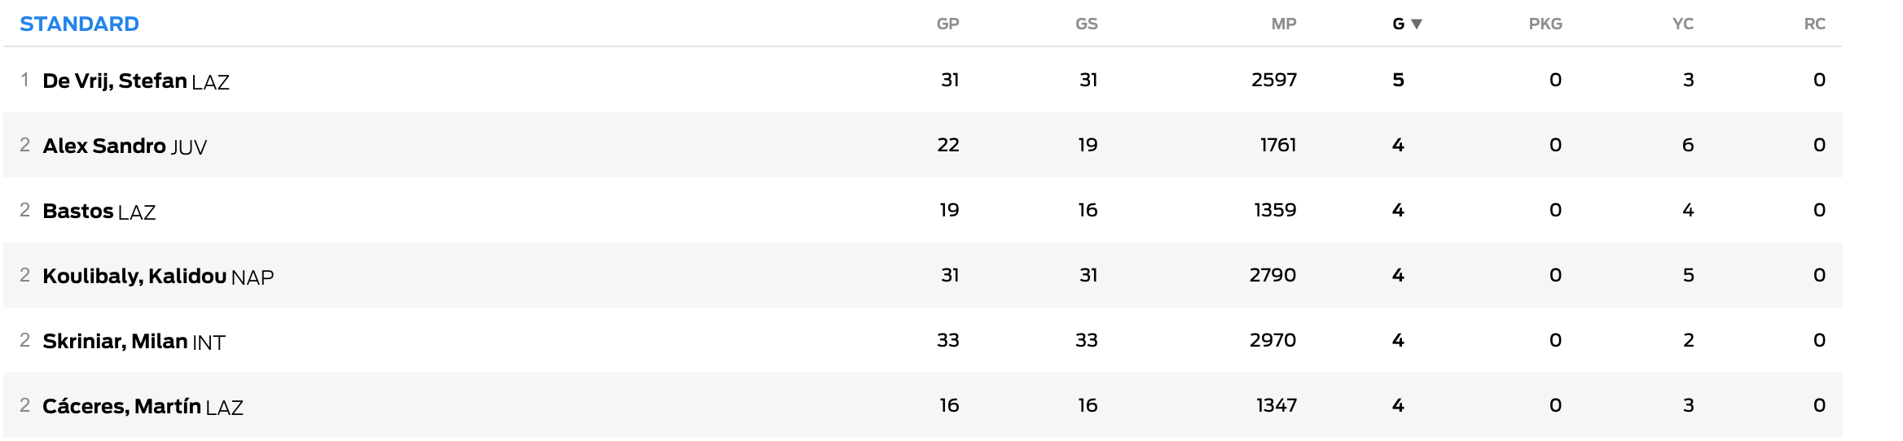Select Skriniar's 2970 minutes played cell

(1272, 340)
